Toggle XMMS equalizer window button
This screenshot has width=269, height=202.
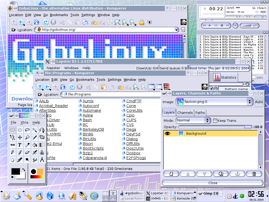pyautogui.click(x=257, y=17)
